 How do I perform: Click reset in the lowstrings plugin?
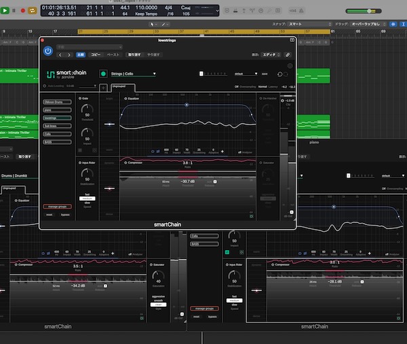pyautogui.click(x=50, y=215)
